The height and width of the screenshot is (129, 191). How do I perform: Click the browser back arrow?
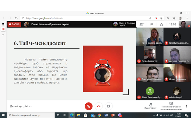point(3,18)
